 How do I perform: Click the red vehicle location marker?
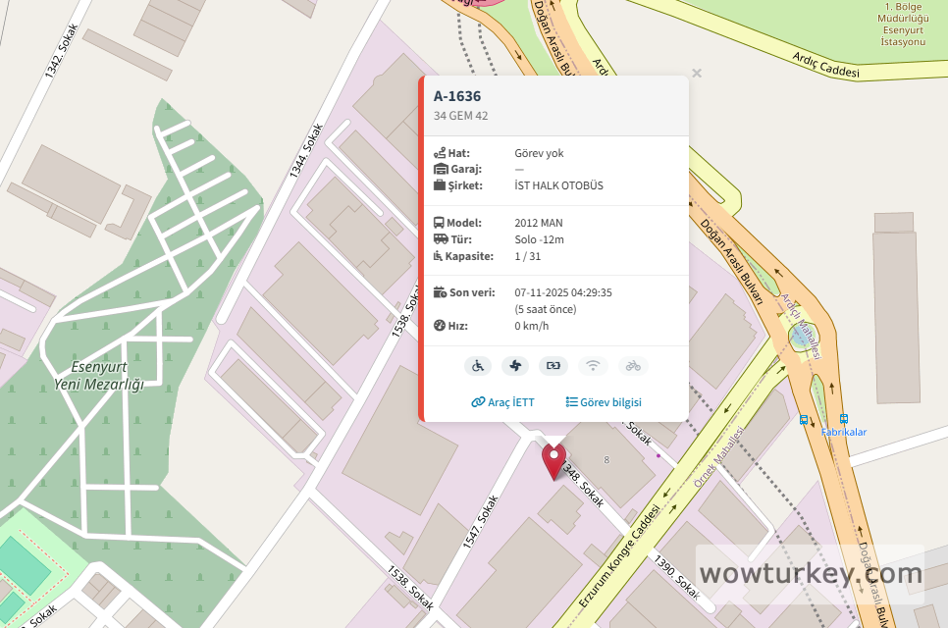point(553,461)
